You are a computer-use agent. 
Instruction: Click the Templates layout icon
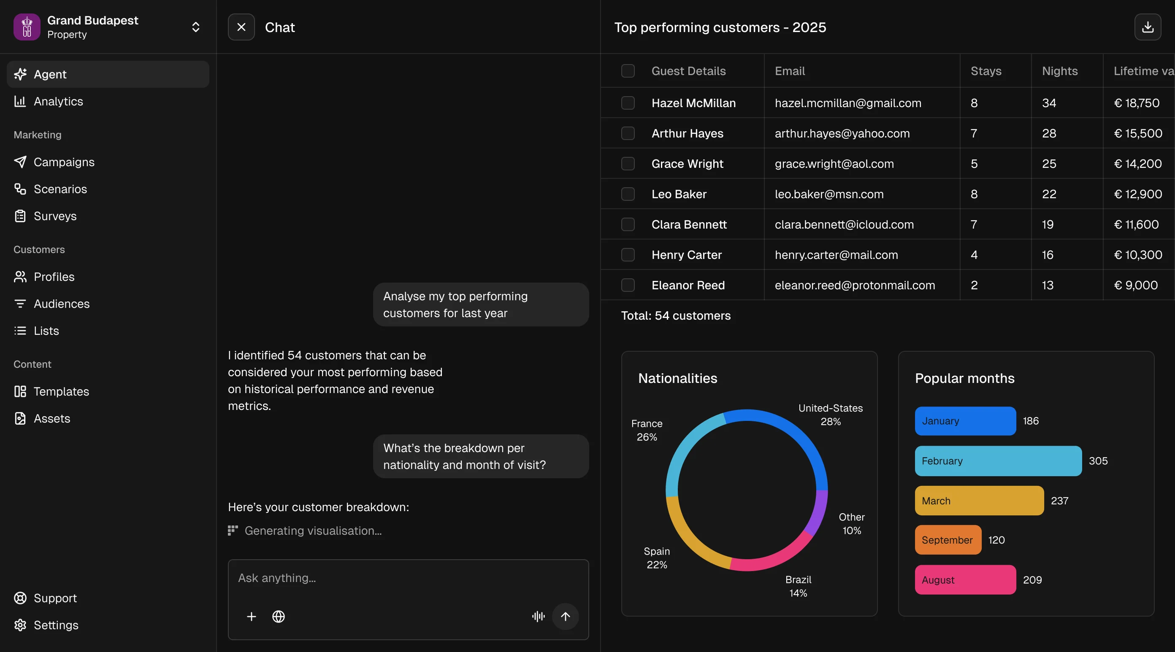[x=20, y=391]
